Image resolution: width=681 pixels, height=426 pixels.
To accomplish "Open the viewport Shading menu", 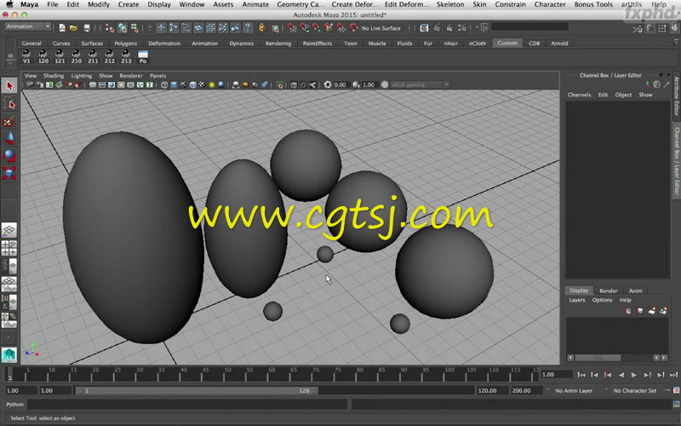I will coord(54,76).
